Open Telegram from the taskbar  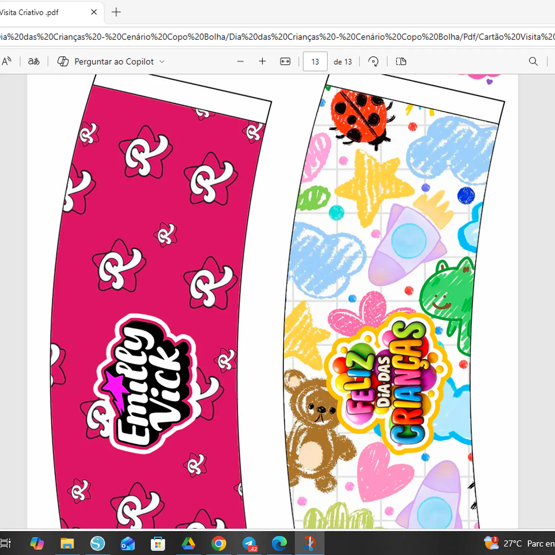tap(249, 543)
